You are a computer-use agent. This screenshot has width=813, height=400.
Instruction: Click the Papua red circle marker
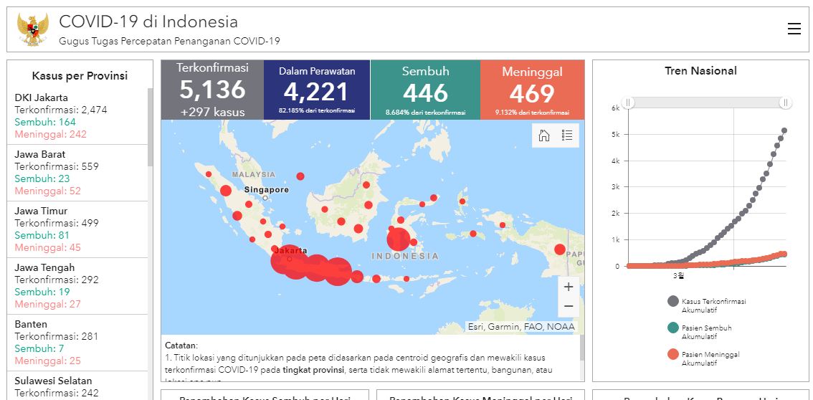pyautogui.click(x=560, y=249)
